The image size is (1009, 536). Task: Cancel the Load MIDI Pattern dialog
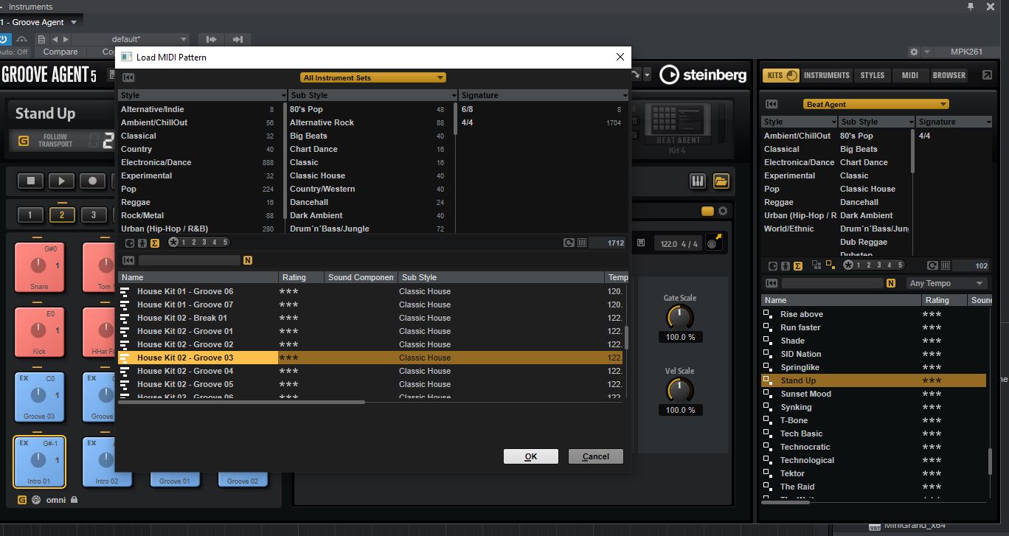pos(596,456)
